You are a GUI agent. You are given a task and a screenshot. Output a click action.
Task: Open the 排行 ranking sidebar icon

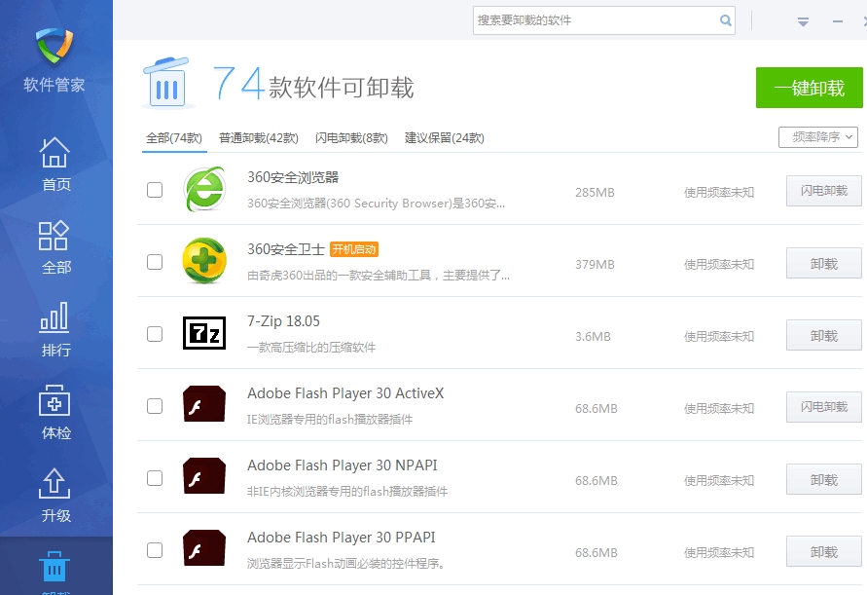54,317
